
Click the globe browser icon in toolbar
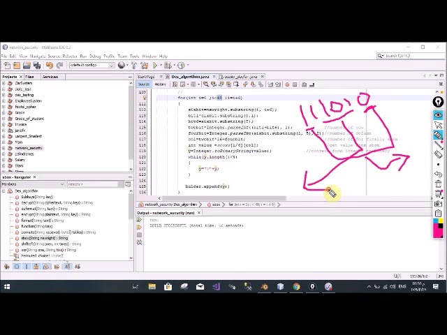click(x=122, y=65)
